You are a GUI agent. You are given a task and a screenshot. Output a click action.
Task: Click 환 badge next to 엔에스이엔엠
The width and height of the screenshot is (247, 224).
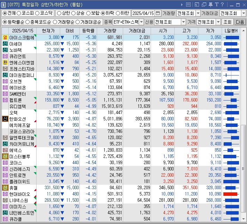point(5,63)
